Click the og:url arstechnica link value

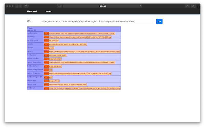tap(85, 52)
